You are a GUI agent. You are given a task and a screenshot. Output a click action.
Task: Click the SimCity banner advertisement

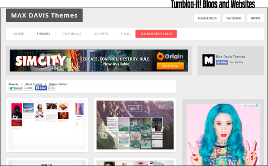point(99,60)
